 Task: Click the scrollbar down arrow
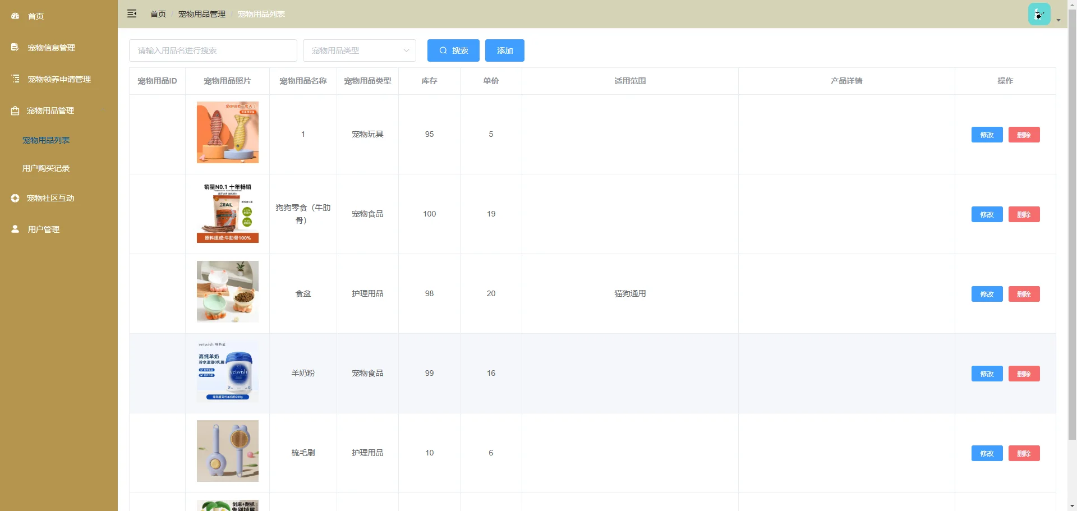(x=1072, y=507)
